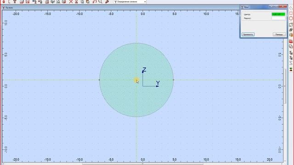Click the red shape icon in right sidebar

click(291, 41)
